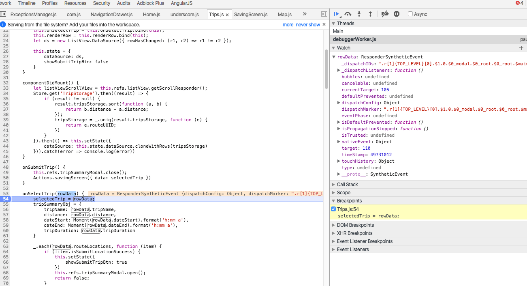Expand dispatchConfig object

(x=339, y=103)
